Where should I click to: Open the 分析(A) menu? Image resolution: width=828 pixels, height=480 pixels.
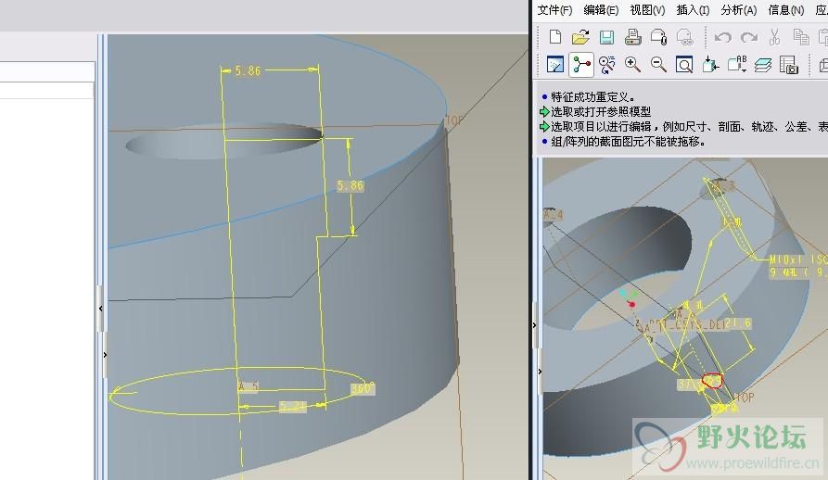point(739,10)
